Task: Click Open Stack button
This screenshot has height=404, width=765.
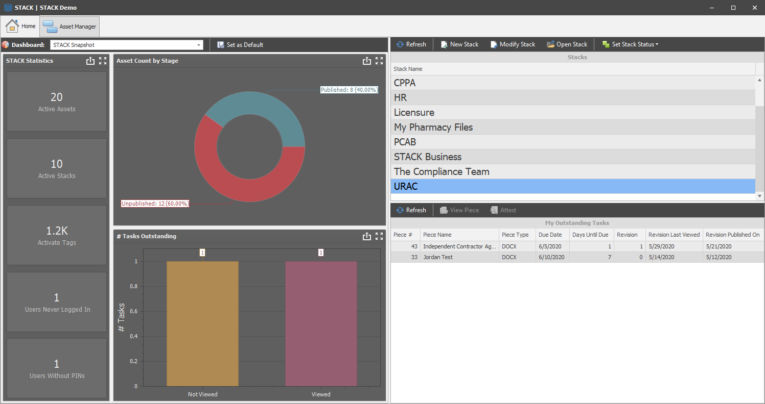Action: click(567, 44)
